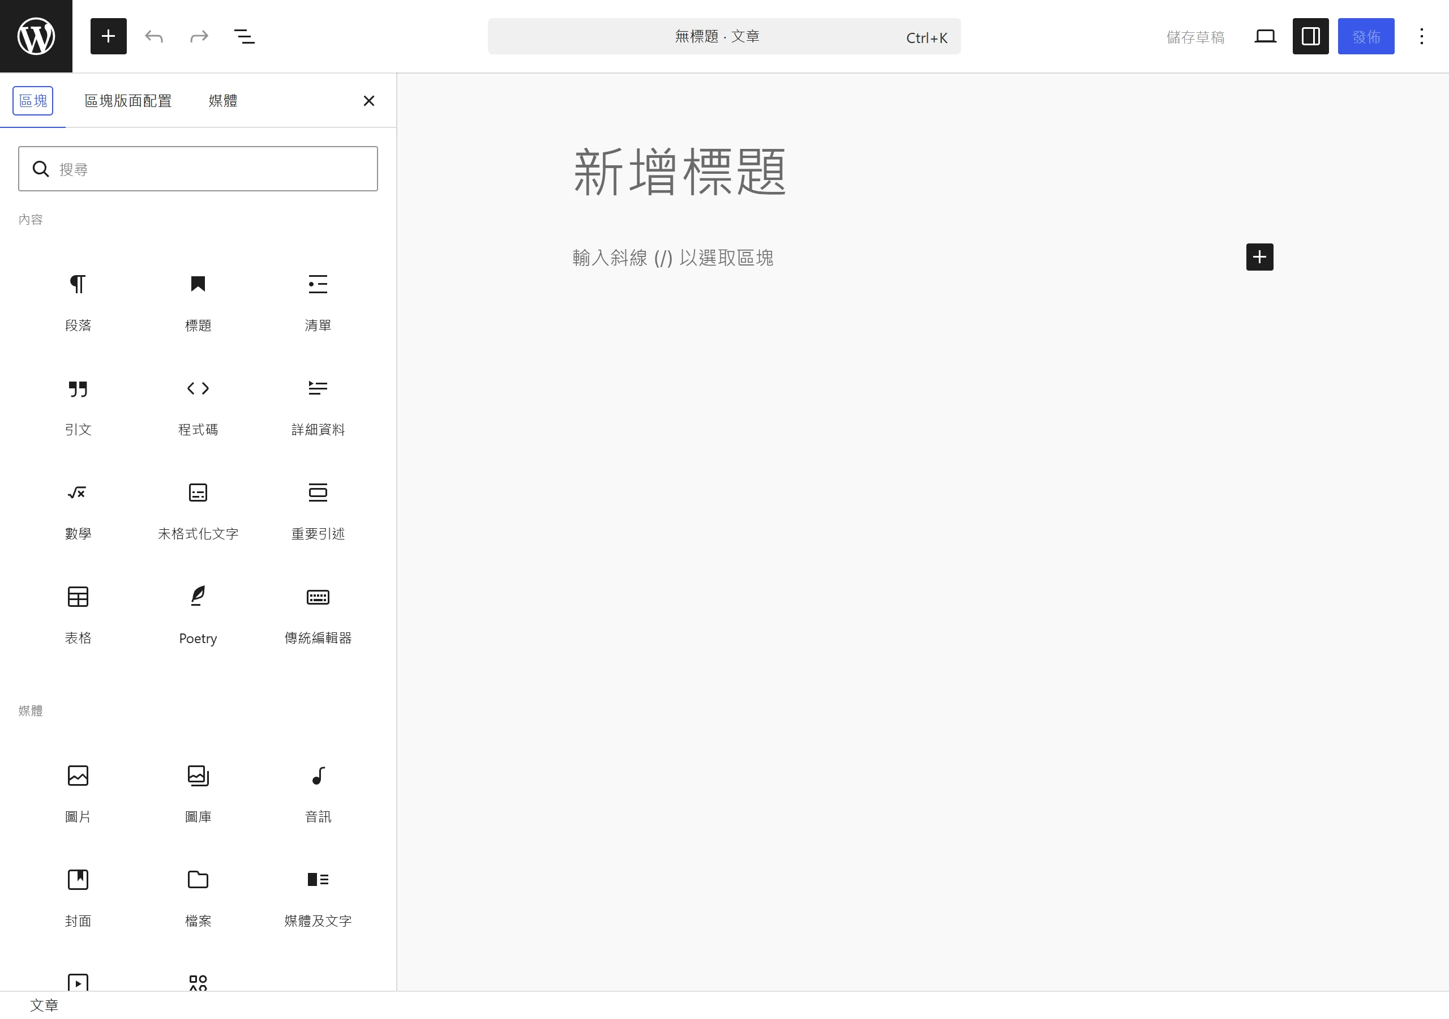Open the command palette titled 無標題 · 文章
The width and height of the screenshot is (1449, 1019).
724,36
